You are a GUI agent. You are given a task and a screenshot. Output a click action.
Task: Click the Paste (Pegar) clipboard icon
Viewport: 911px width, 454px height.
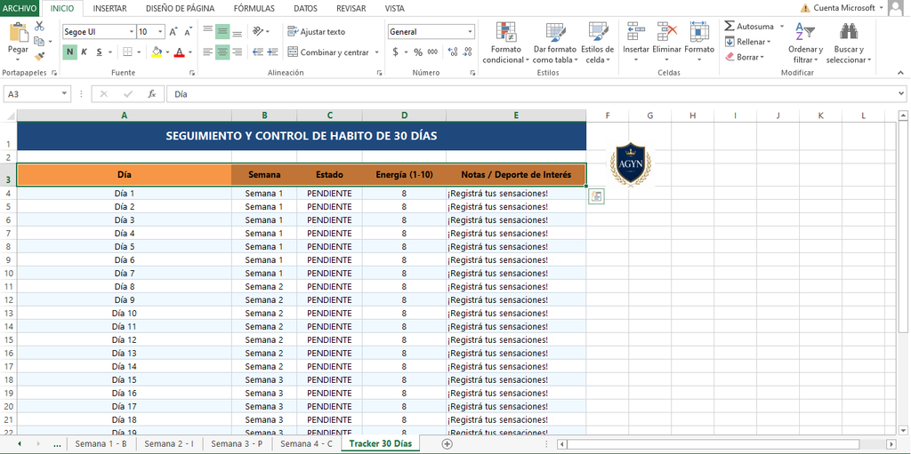click(x=18, y=33)
